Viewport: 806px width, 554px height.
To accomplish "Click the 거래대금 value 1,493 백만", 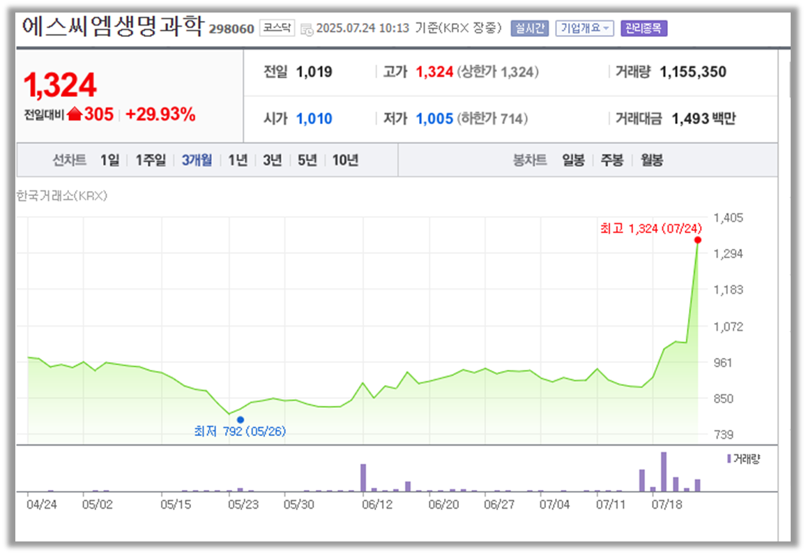I will click(704, 119).
